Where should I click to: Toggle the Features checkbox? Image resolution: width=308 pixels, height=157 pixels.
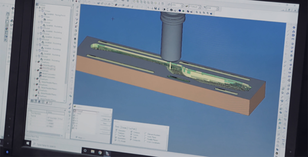pos(116,133)
